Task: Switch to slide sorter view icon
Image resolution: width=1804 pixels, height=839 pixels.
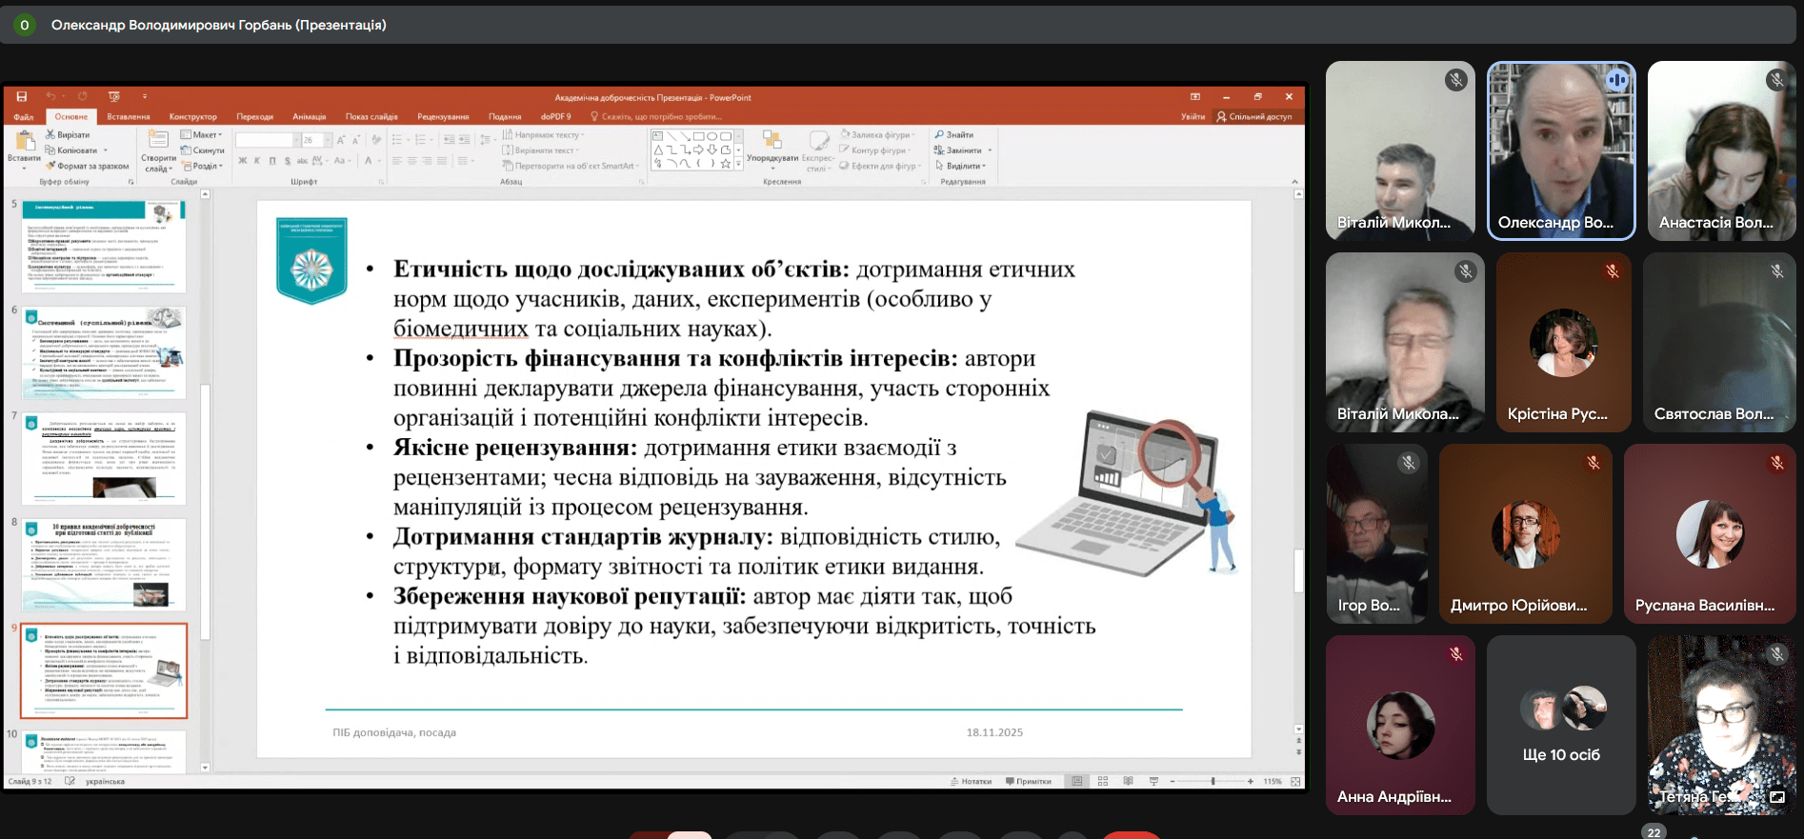Action: [x=1103, y=781]
